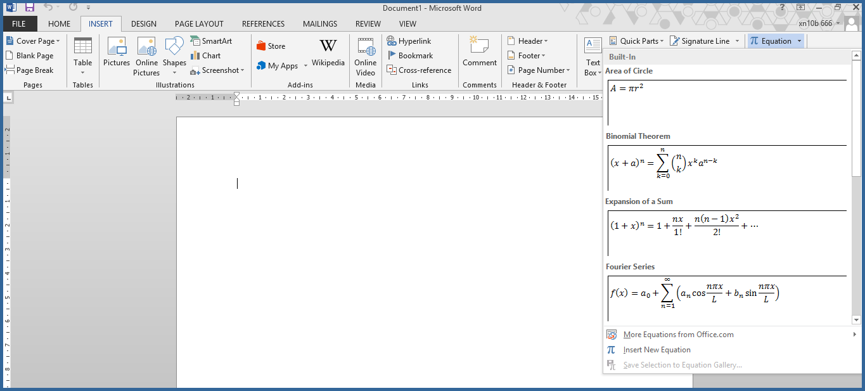Expand the Quick Parts menu
865x391 pixels.
(x=638, y=40)
